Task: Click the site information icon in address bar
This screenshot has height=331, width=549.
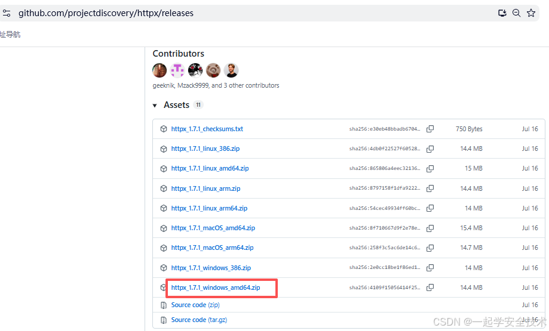Action: 7,13
